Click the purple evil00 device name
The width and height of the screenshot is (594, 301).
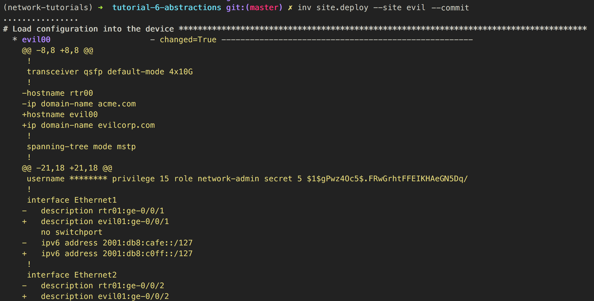36,40
